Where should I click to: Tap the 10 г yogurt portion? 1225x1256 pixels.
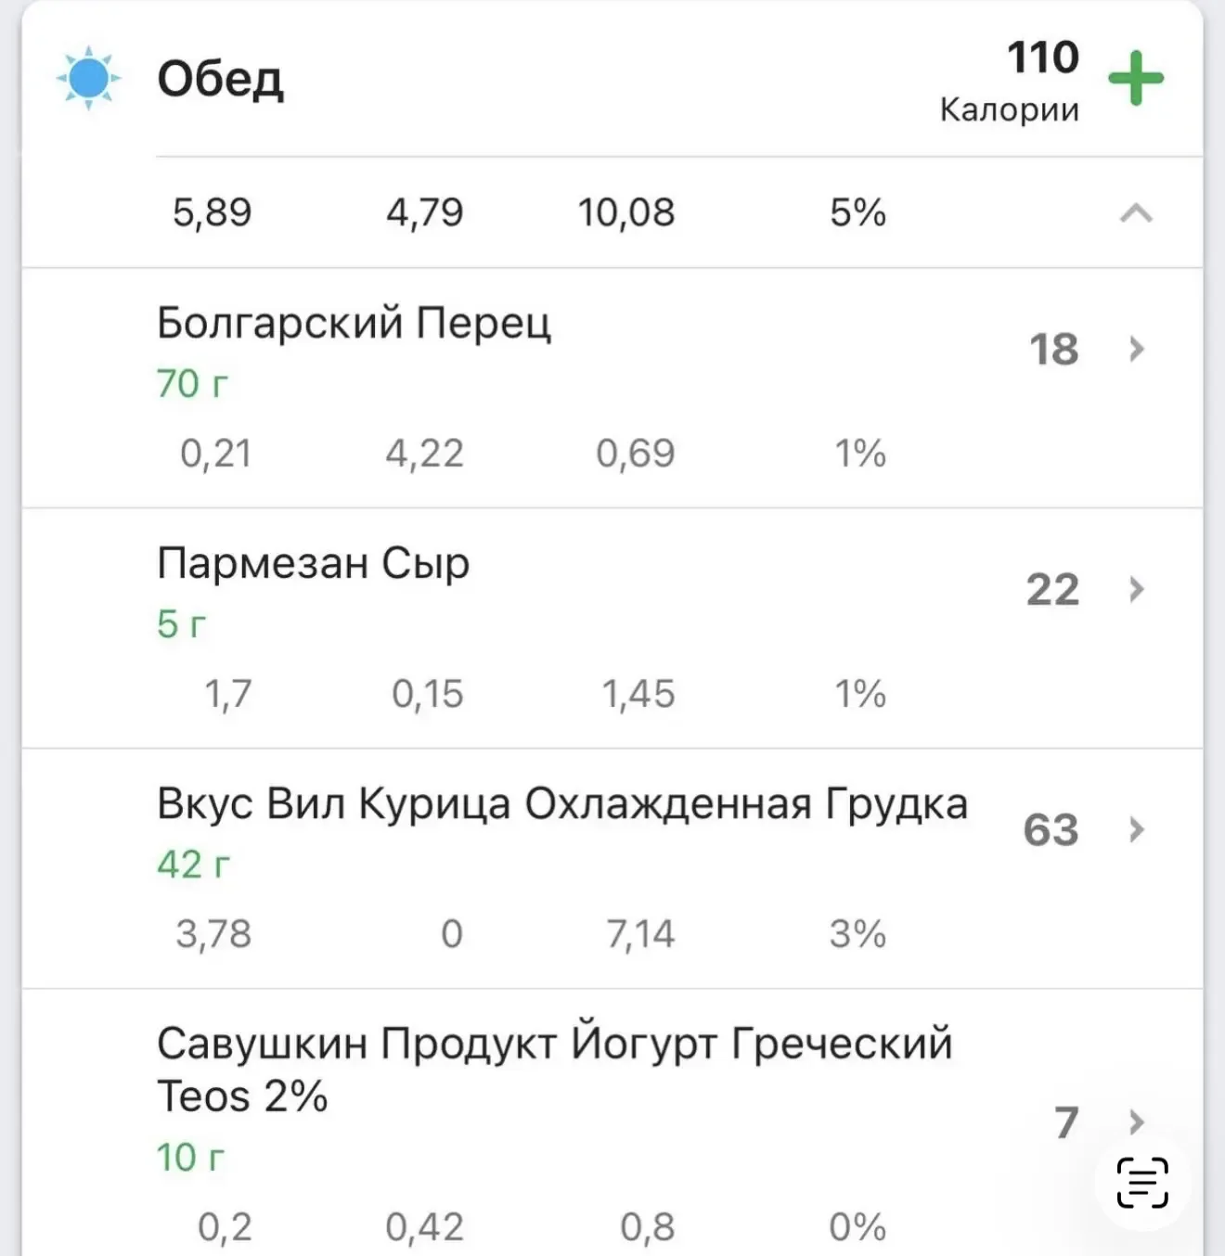click(190, 1157)
